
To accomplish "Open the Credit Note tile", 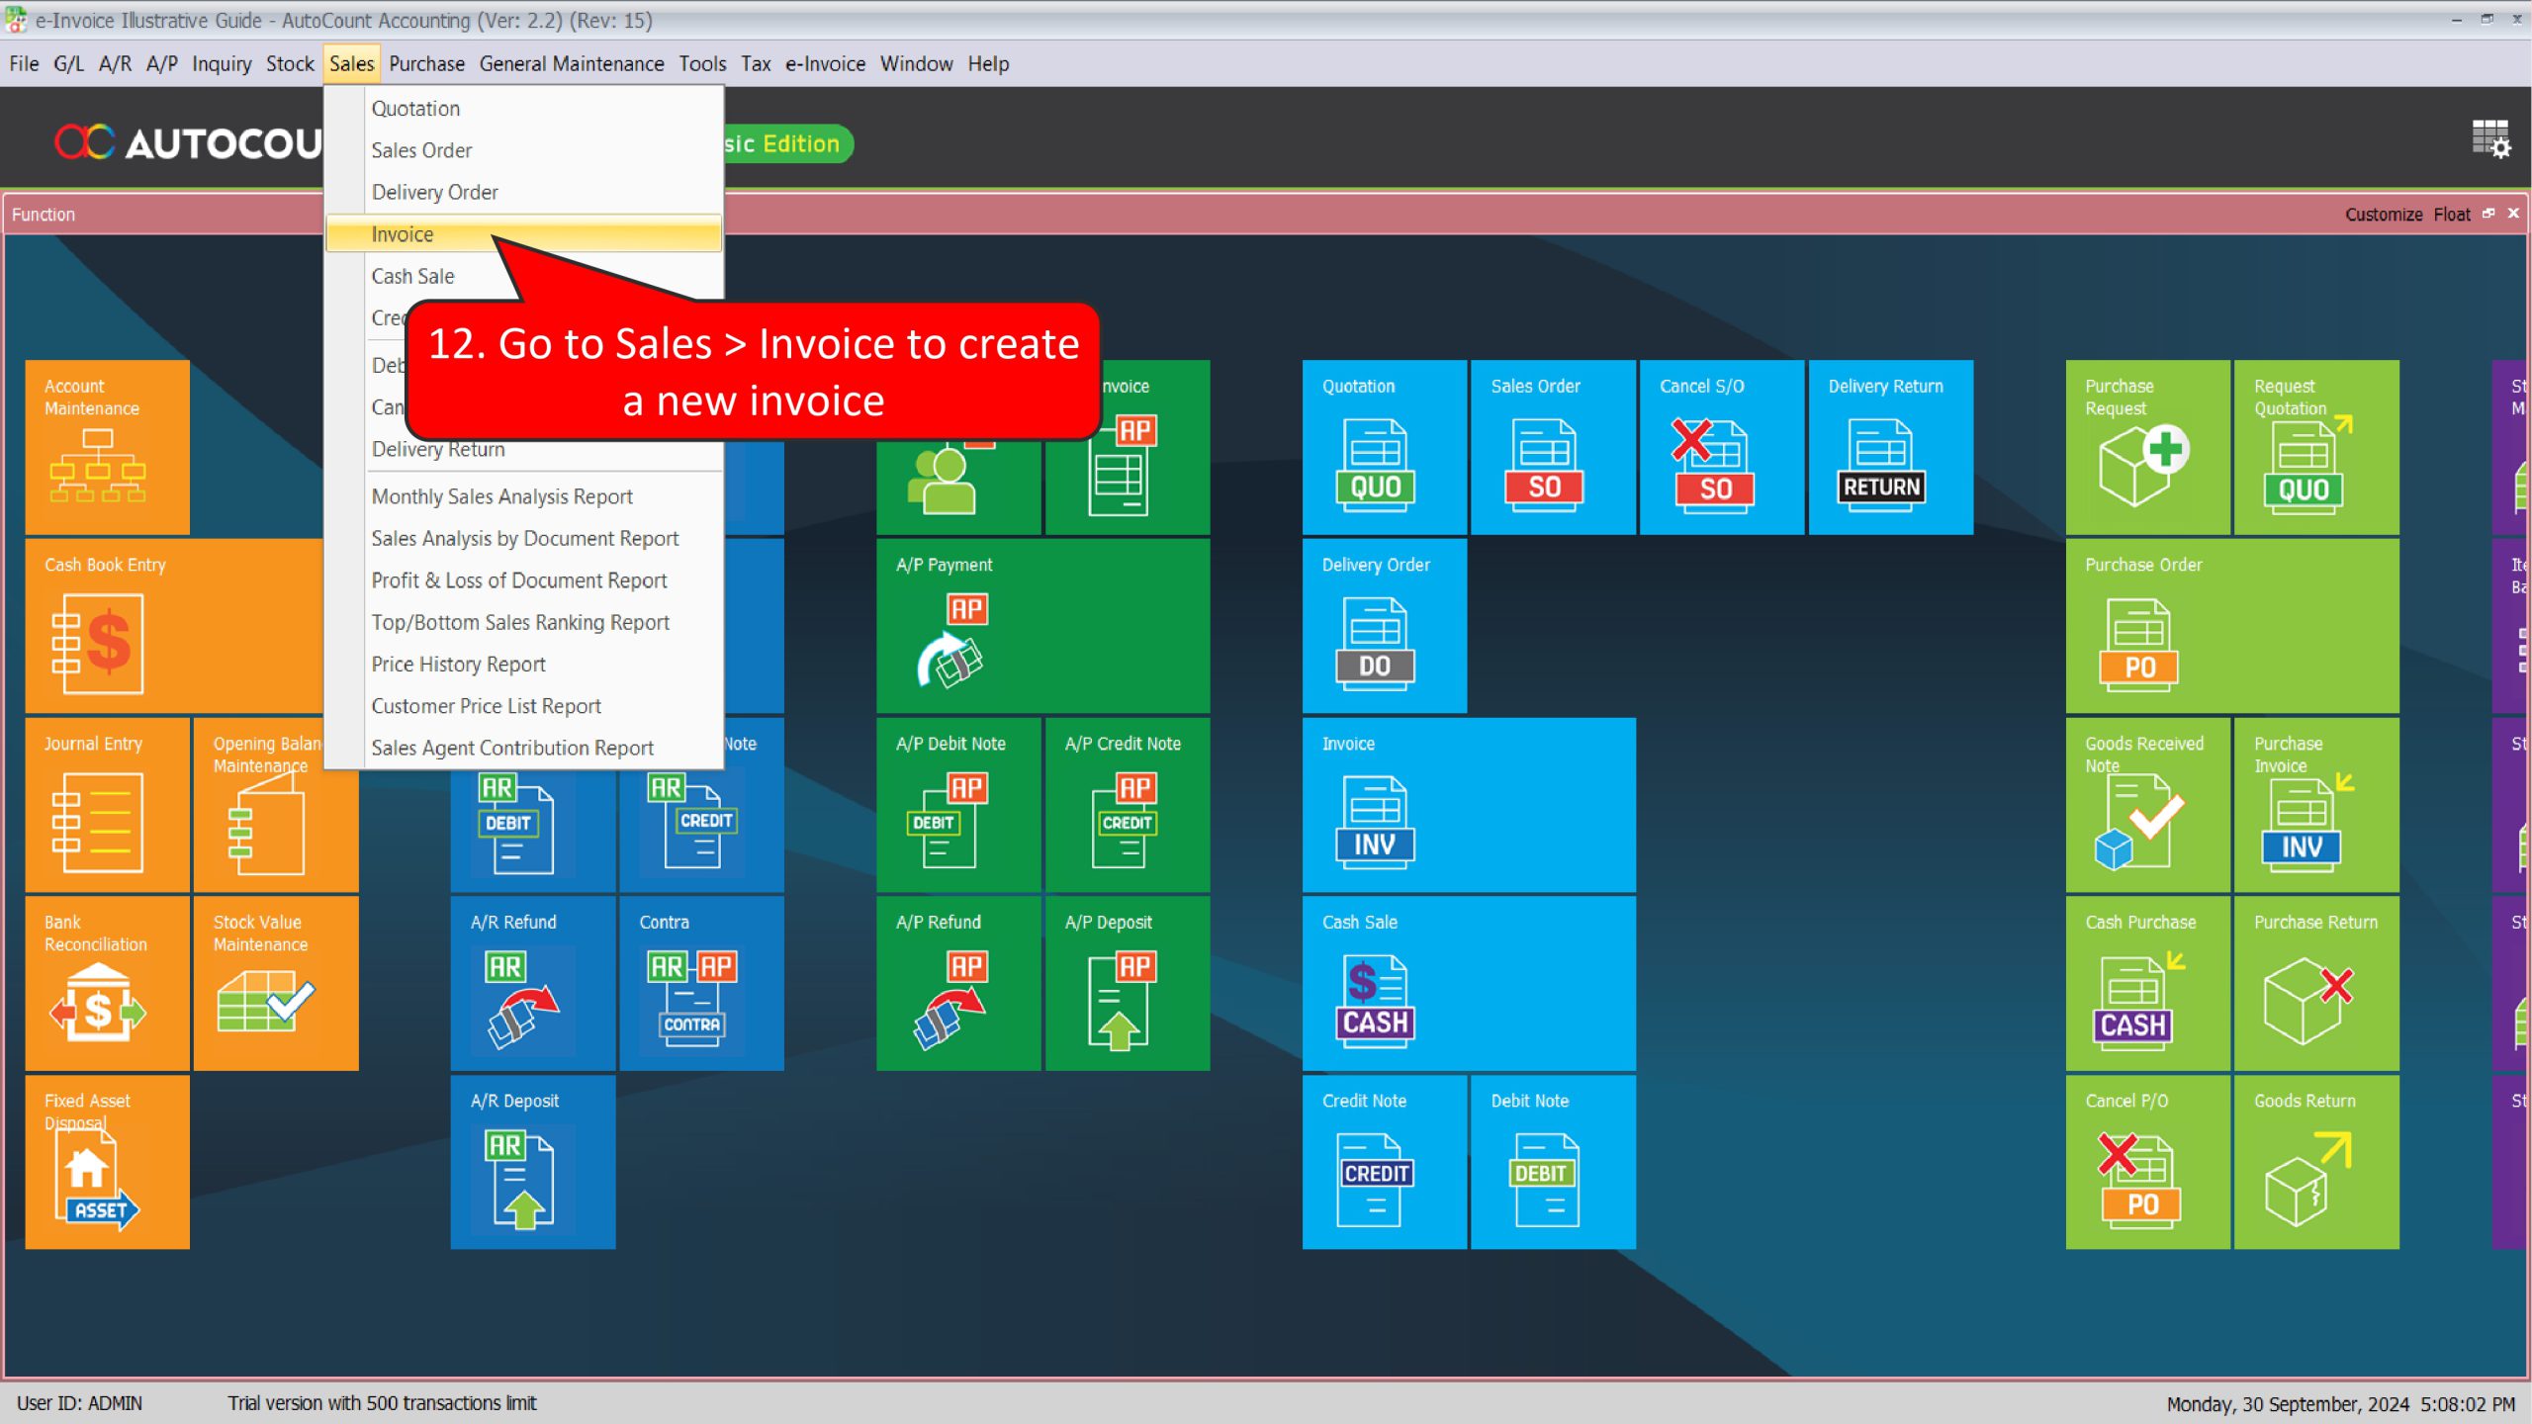I will pos(1385,1162).
